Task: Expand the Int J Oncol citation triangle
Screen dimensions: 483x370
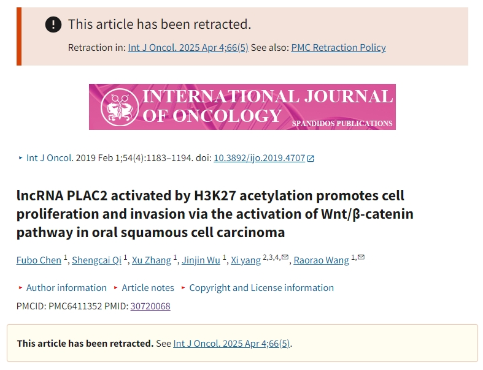Action: tap(20, 158)
